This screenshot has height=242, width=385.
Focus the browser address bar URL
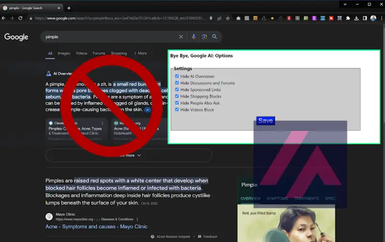120,18
